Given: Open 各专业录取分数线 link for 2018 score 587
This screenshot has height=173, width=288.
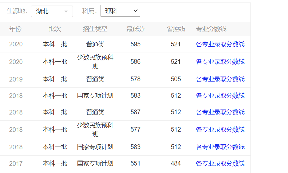Looking at the screenshot, I should [220, 112].
